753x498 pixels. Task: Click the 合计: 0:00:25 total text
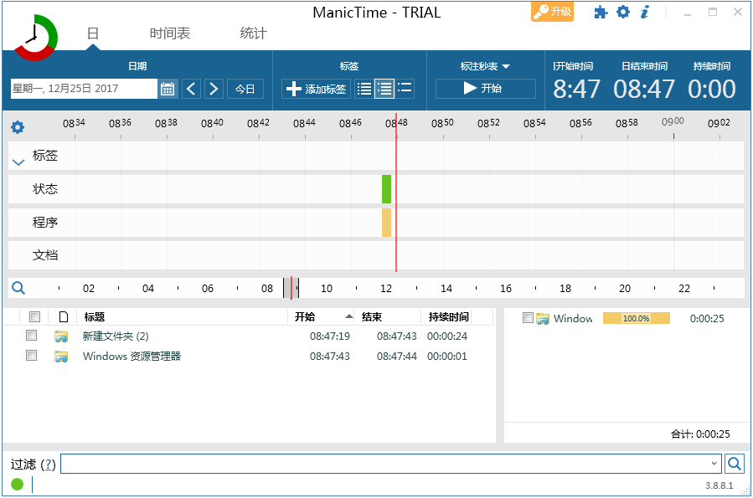pos(700,434)
